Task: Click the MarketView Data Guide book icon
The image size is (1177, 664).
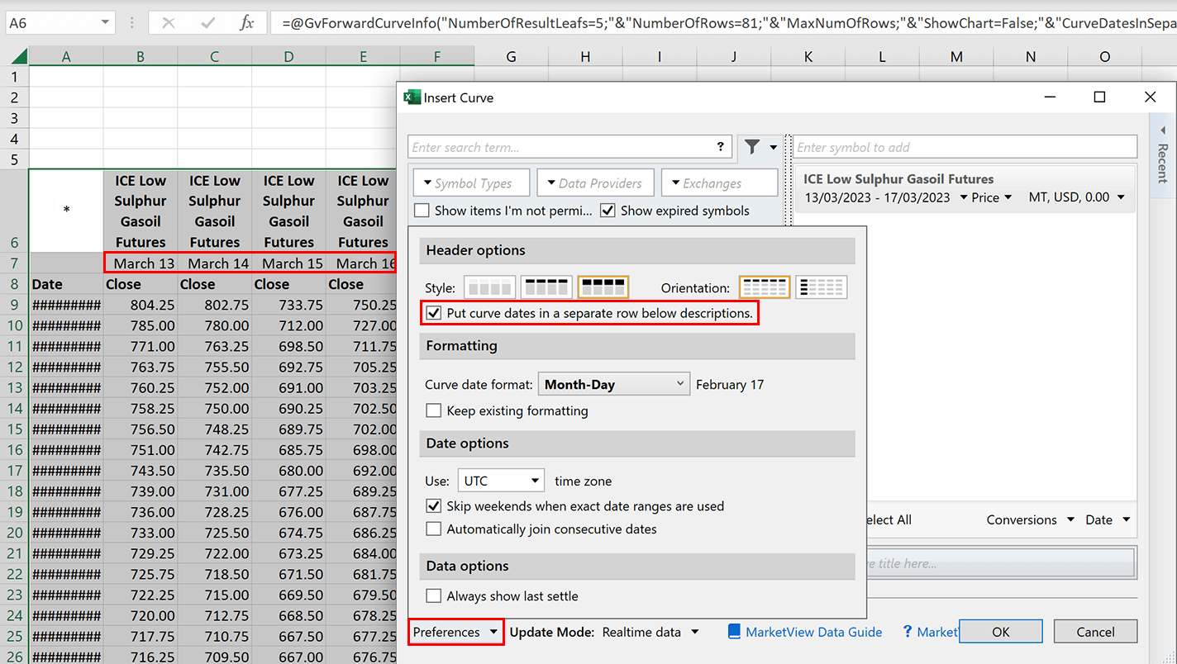Action: click(734, 631)
